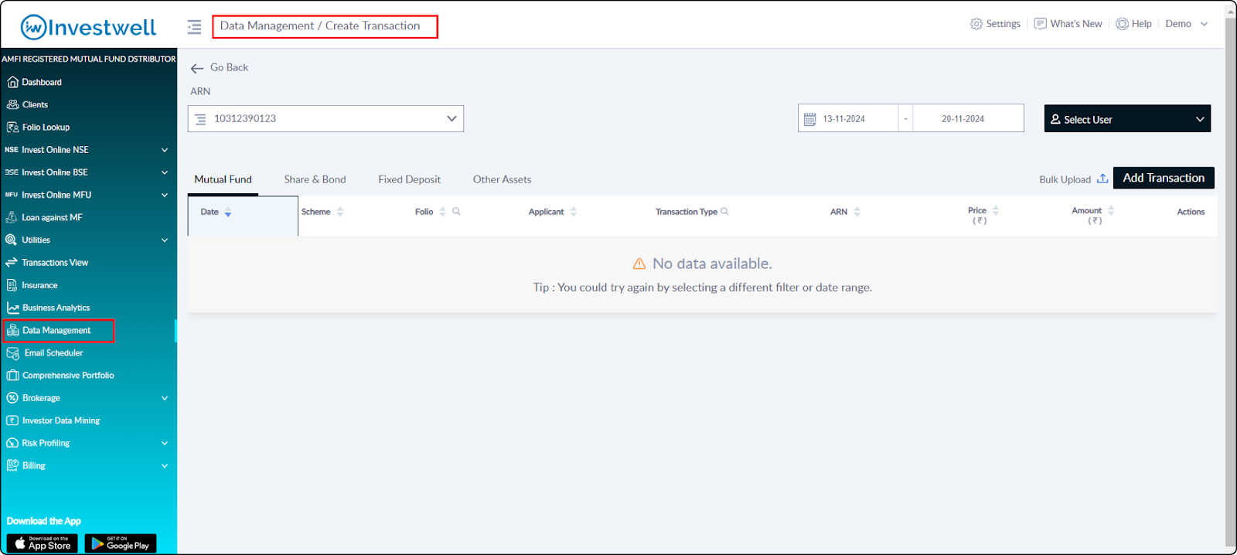Expand Invest Online MFU menu
Viewport: 1237px width, 555px height.
click(x=165, y=195)
